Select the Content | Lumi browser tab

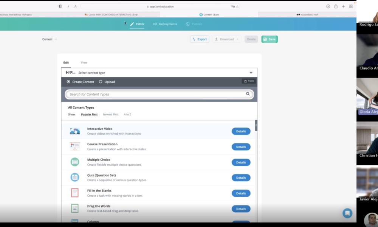click(x=209, y=14)
